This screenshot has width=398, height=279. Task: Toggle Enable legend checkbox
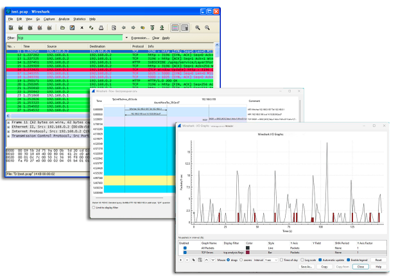(x=349, y=260)
